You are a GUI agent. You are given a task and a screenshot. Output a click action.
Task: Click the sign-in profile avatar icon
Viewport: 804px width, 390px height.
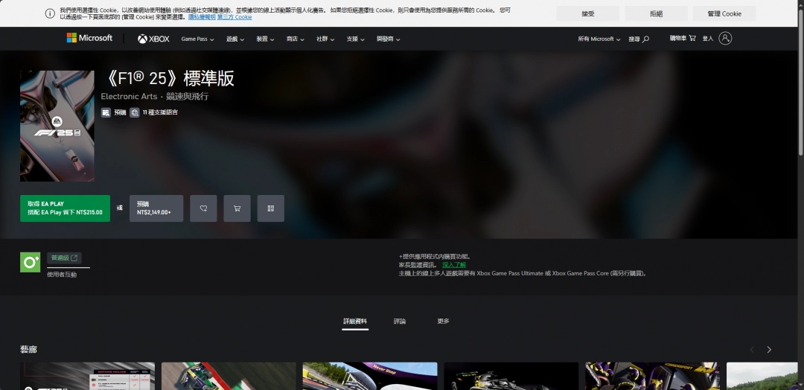pyautogui.click(x=725, y=38)
